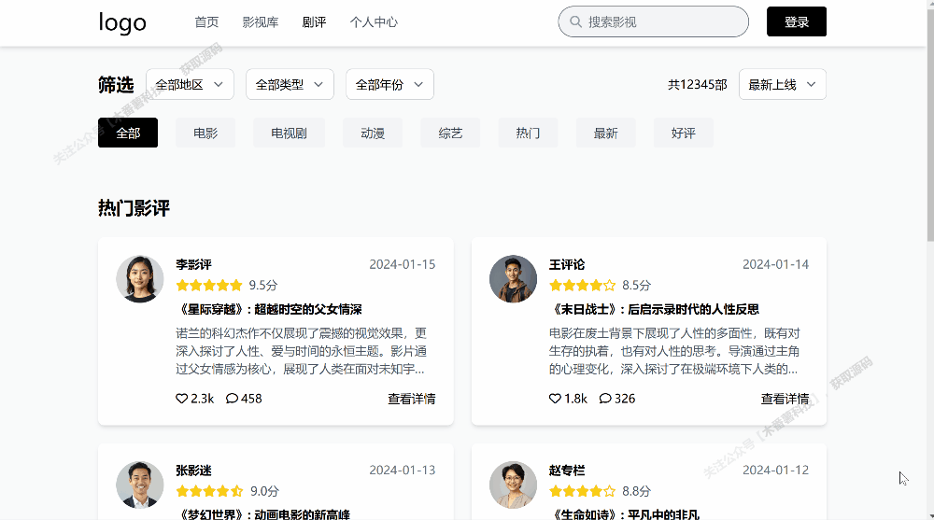934x520 pixels.
Task: Open 李影评's avatar
Action: [140, 279]
